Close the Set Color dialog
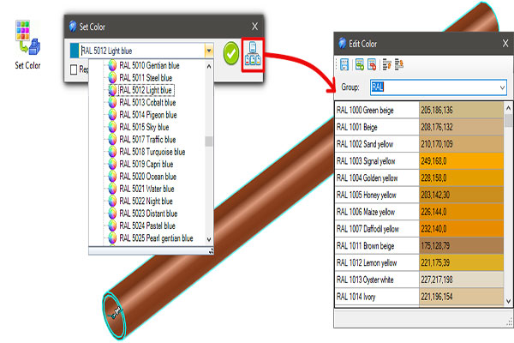Image resolution: width=514 pixels, height=343 pixels. pos(254,27)
